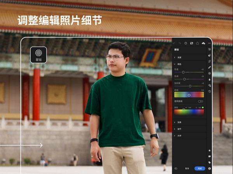Open the versions sliders icon in side rail
Viewport: 233px width, 174px height.
click(x=210, y=85)
